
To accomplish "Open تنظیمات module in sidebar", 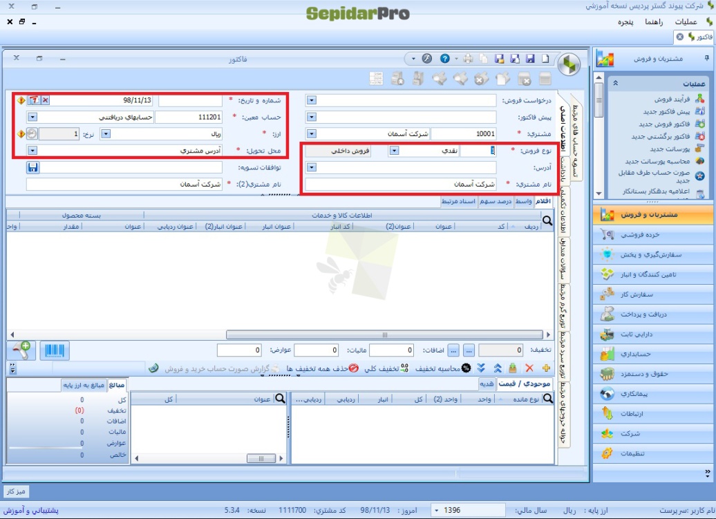I will click(x=653, y=453).
